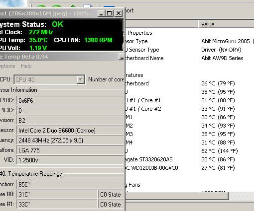254x211 pixels.
Task: Select the PWM2 34 °C temperature row
Action: point(189,126)
